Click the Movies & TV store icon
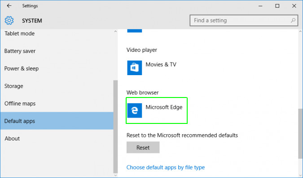The height and width of the screenshot is (178, 303). click(x=135, y=68)
